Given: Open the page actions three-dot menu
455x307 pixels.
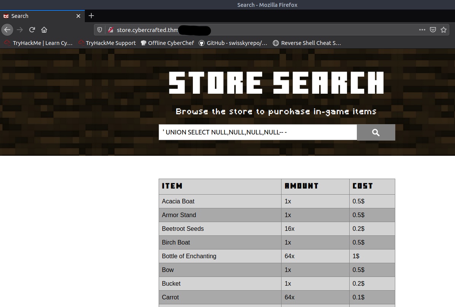Looking at the screenshot, I should tap(422, 30).
